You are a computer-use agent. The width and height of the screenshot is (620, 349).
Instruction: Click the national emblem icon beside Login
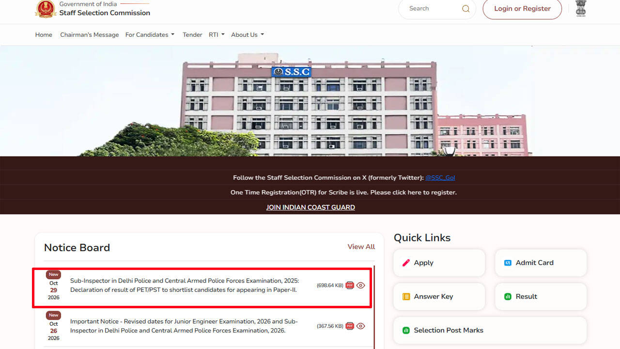click(581, 8)
